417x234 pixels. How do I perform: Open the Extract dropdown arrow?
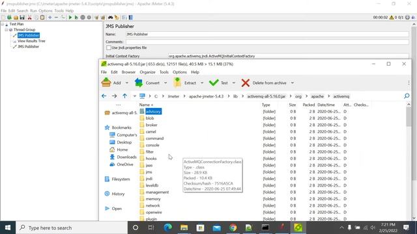coord(202,83)
